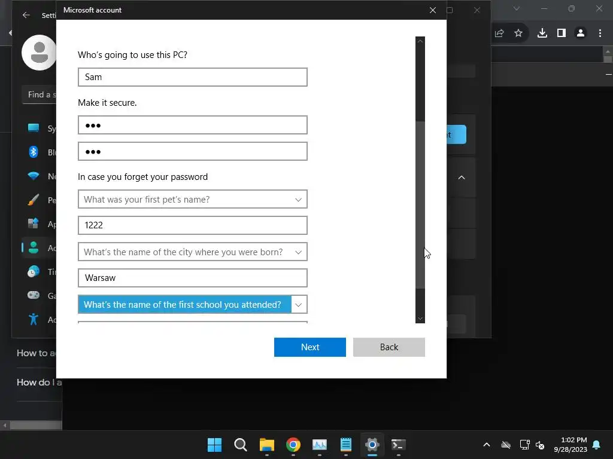The width and height of the screenshot is (613, 459).
Task: Edit the user name field containing Sam
Action: 193,77
